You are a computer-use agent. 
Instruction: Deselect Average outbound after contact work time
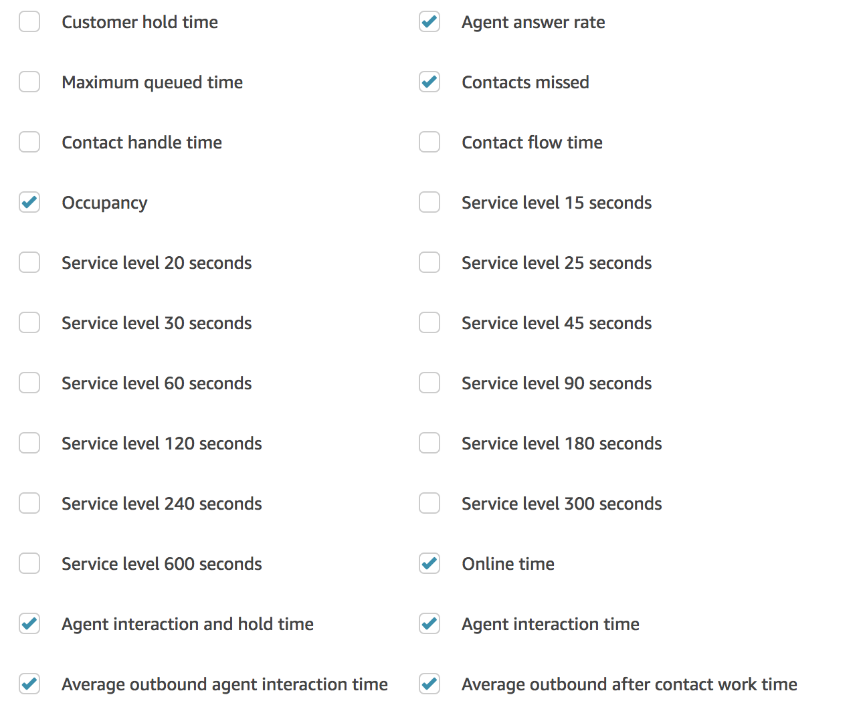[429, 684]
